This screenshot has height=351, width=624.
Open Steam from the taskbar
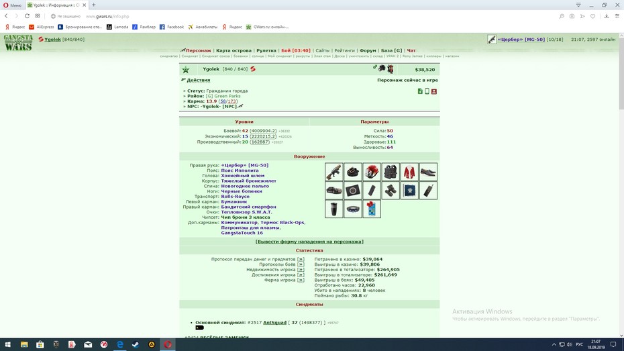pyautogui.click(x=136, y=344)
